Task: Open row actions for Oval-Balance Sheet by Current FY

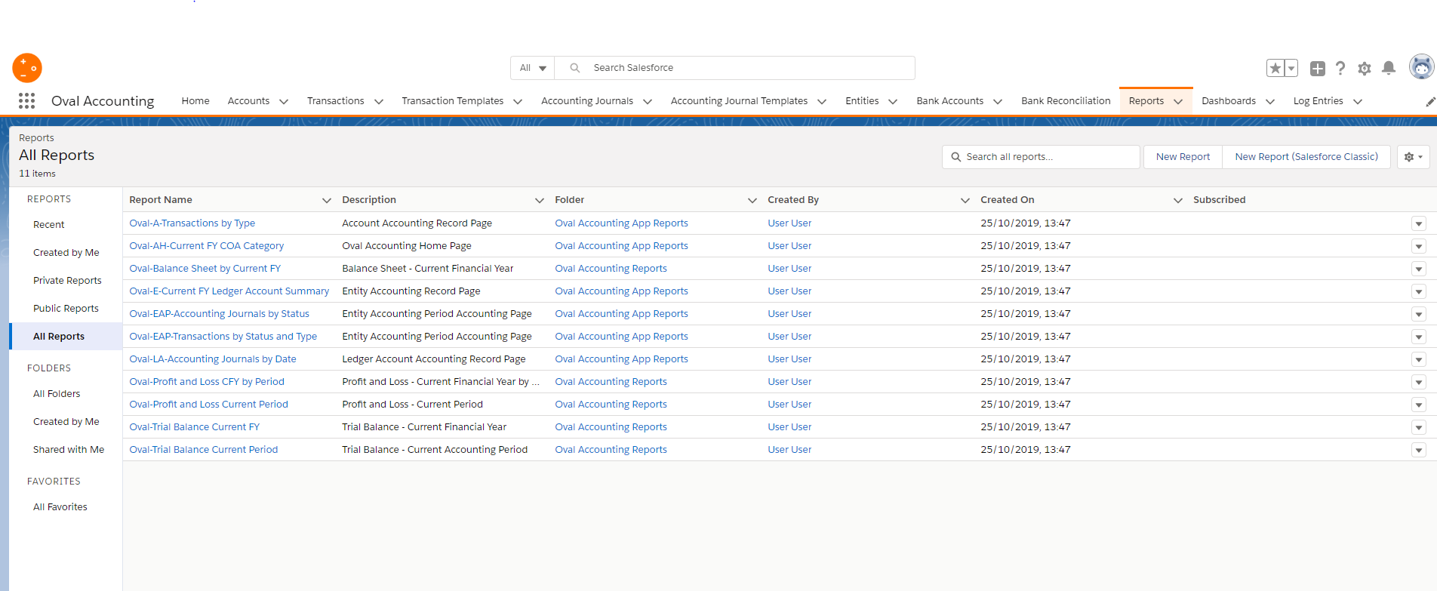Action: pos(1418,269)
